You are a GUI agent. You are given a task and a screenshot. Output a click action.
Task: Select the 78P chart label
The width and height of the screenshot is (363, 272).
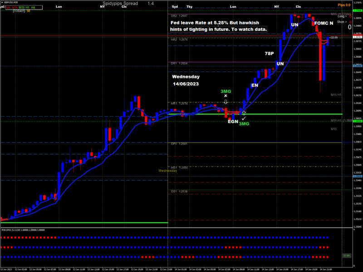269,53
